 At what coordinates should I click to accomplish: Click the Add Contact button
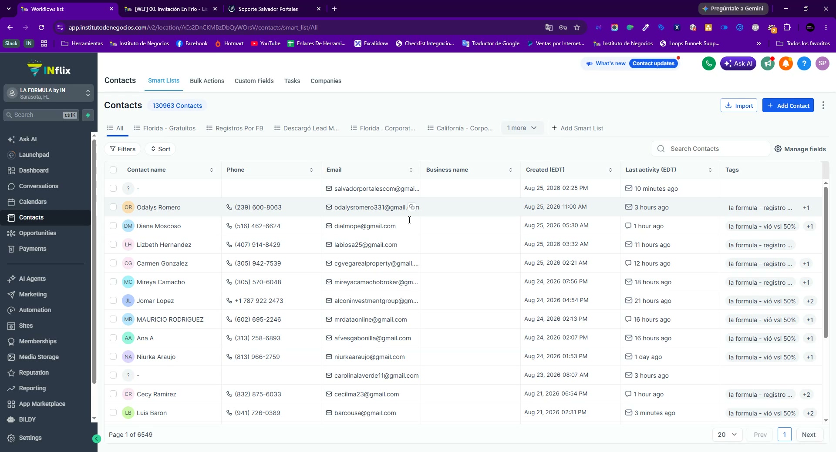click(x=788, y=106)
